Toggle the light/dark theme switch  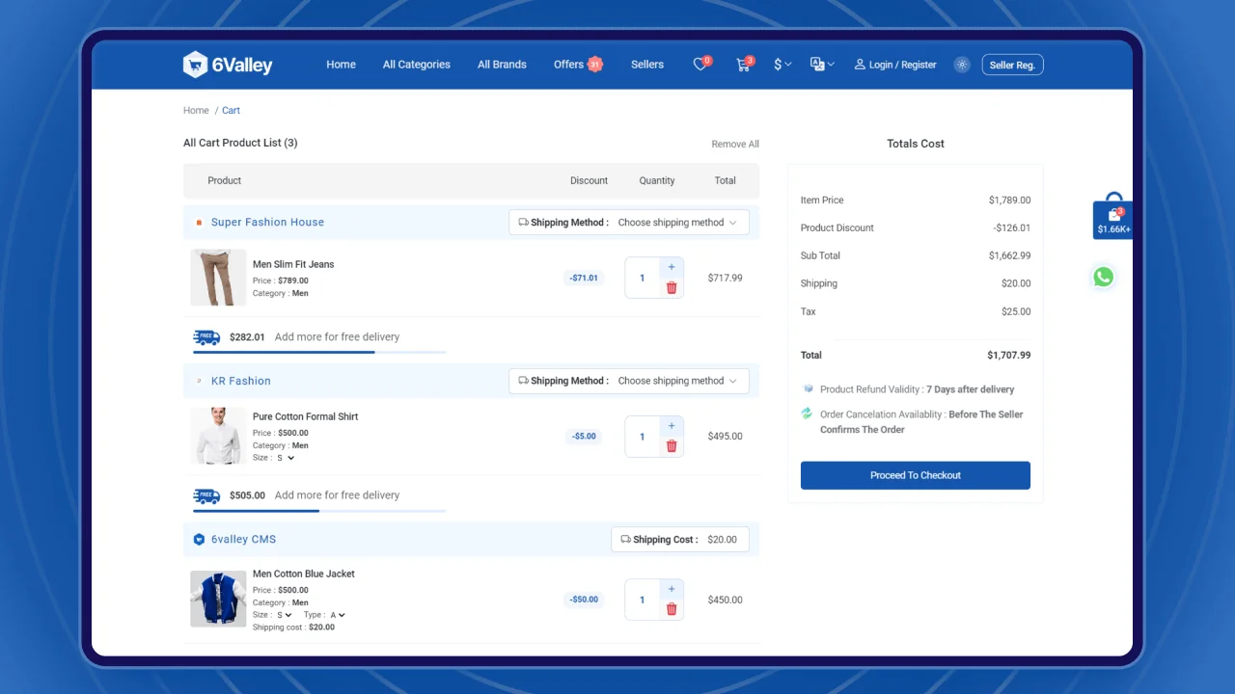click(x=961, y=65)
